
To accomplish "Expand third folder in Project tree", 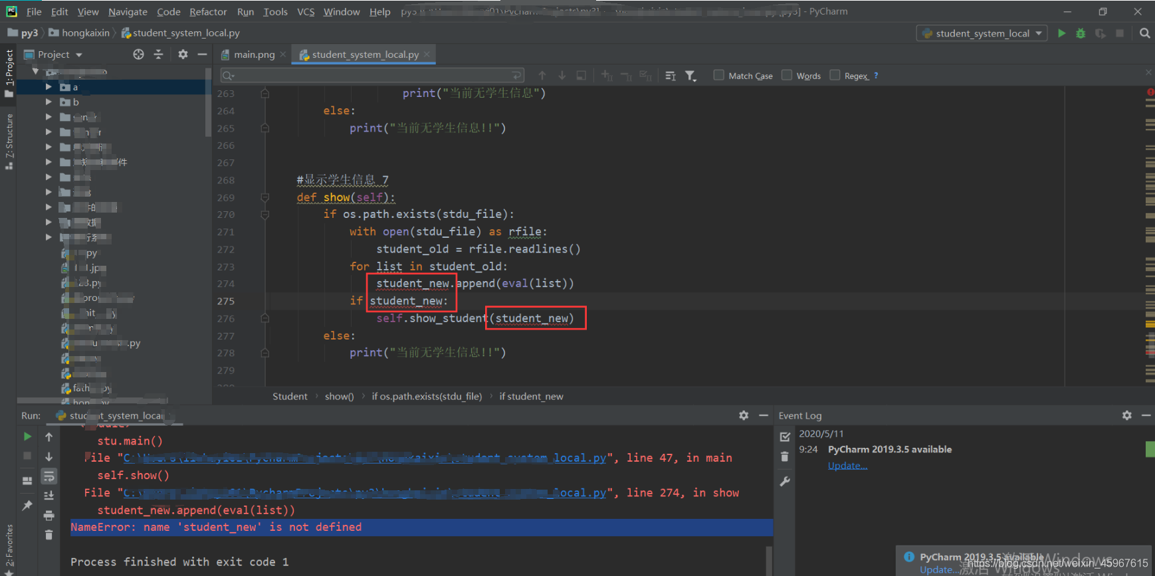I will coord(49,117).
